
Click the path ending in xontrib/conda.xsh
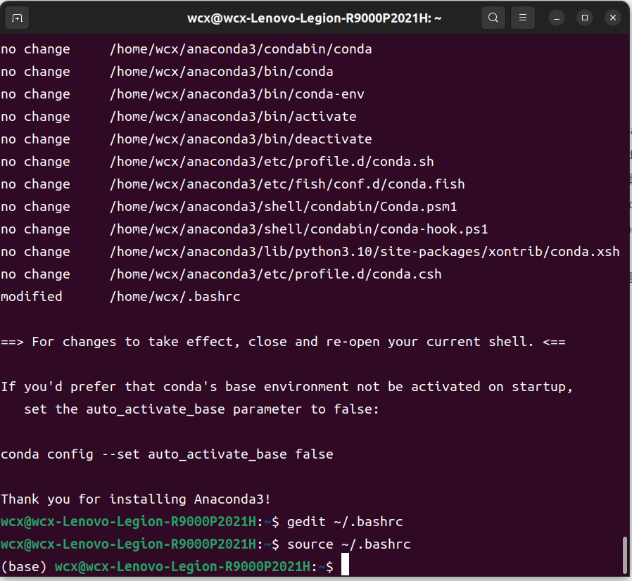tap(365, 253)
